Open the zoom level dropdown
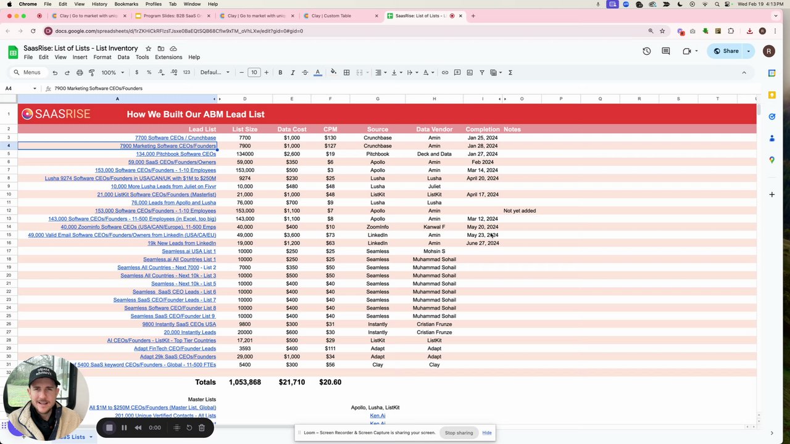Viewport: 790px width, 444px height. point(113,73)
